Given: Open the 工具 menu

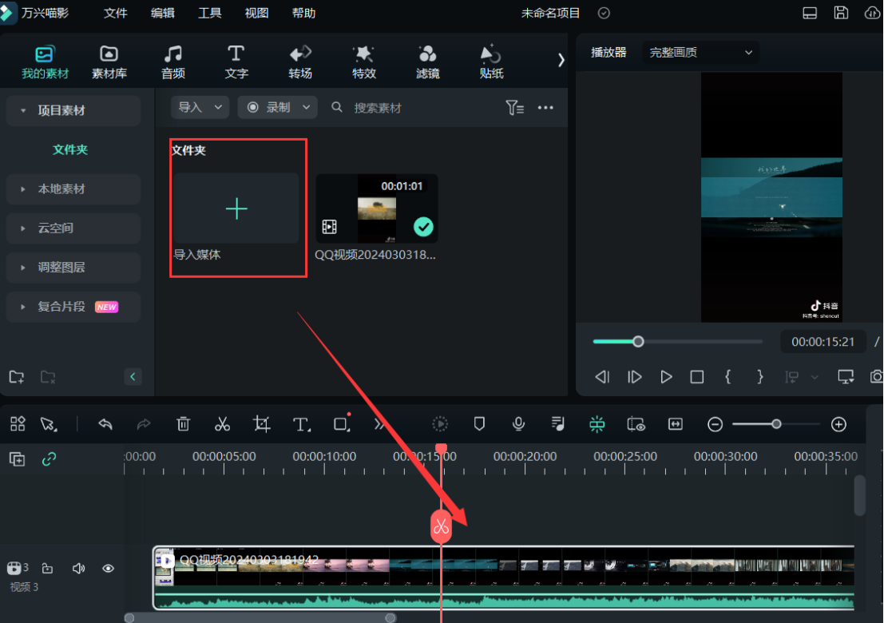Looking at the screenshot, I should pos(210,14).
